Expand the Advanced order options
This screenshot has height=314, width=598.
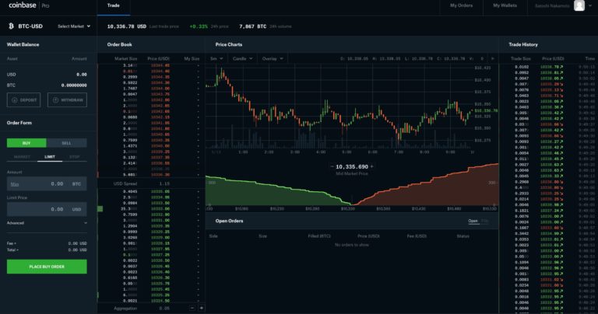(x=47, y=223)
